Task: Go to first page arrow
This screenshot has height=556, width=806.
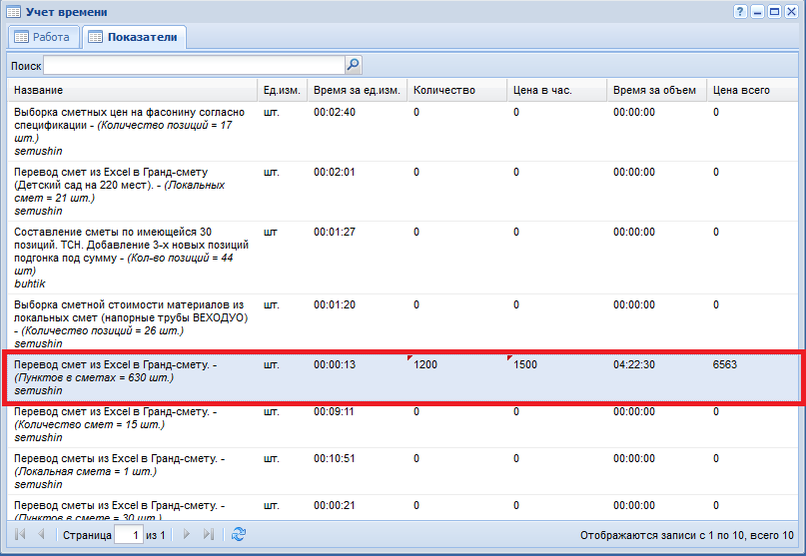Action: tap(20, 535)
